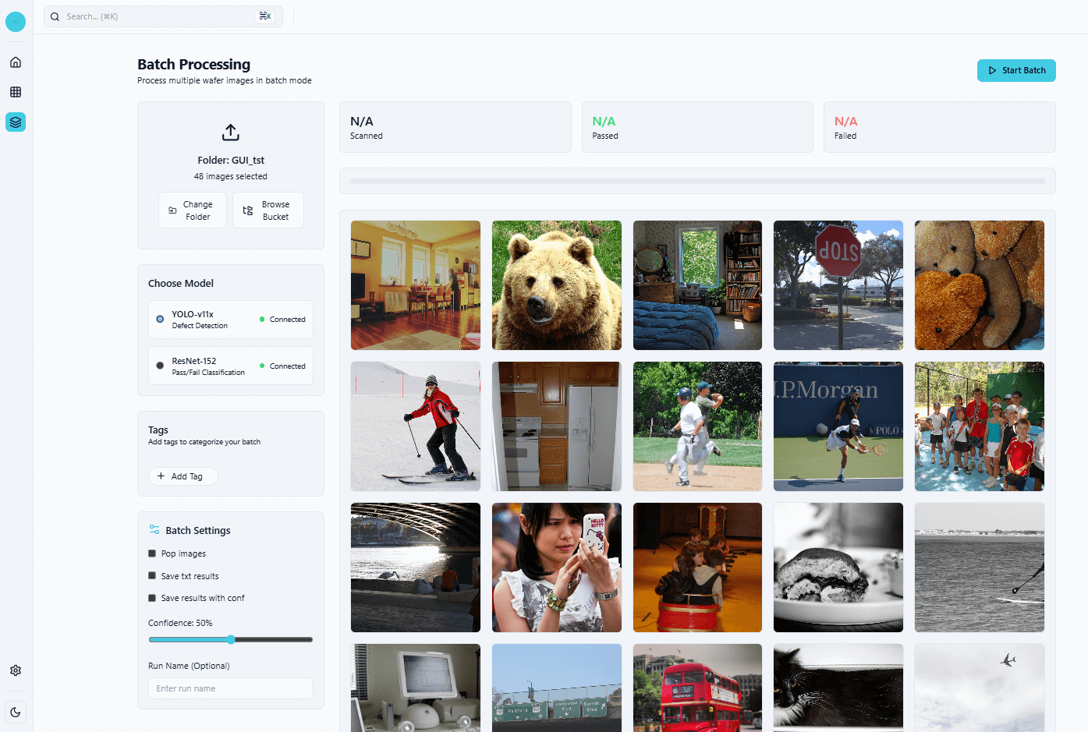The height and width of the screenshot is (732, 1088).
Task: Click the upload icon above the folder name
Action: coord(230,133)
